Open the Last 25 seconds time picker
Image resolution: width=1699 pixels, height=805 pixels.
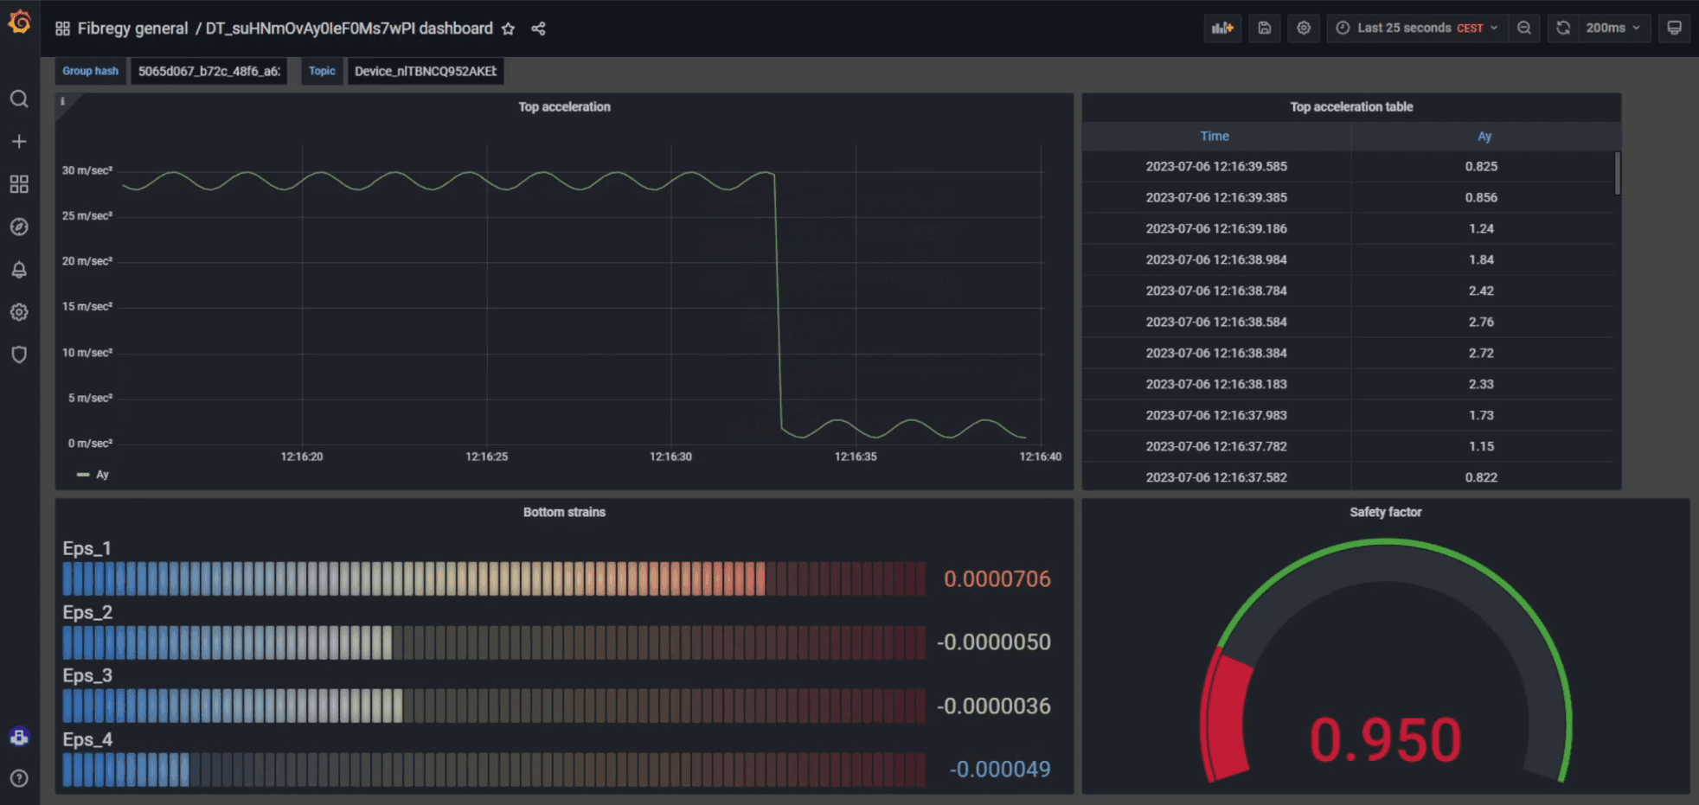[x=1416, y=28]
